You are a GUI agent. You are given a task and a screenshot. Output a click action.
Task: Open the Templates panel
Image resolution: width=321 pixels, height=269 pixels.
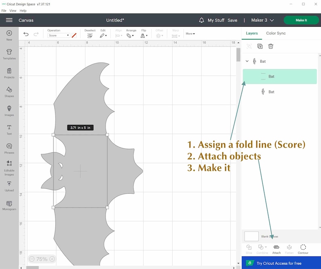(9, 54)
